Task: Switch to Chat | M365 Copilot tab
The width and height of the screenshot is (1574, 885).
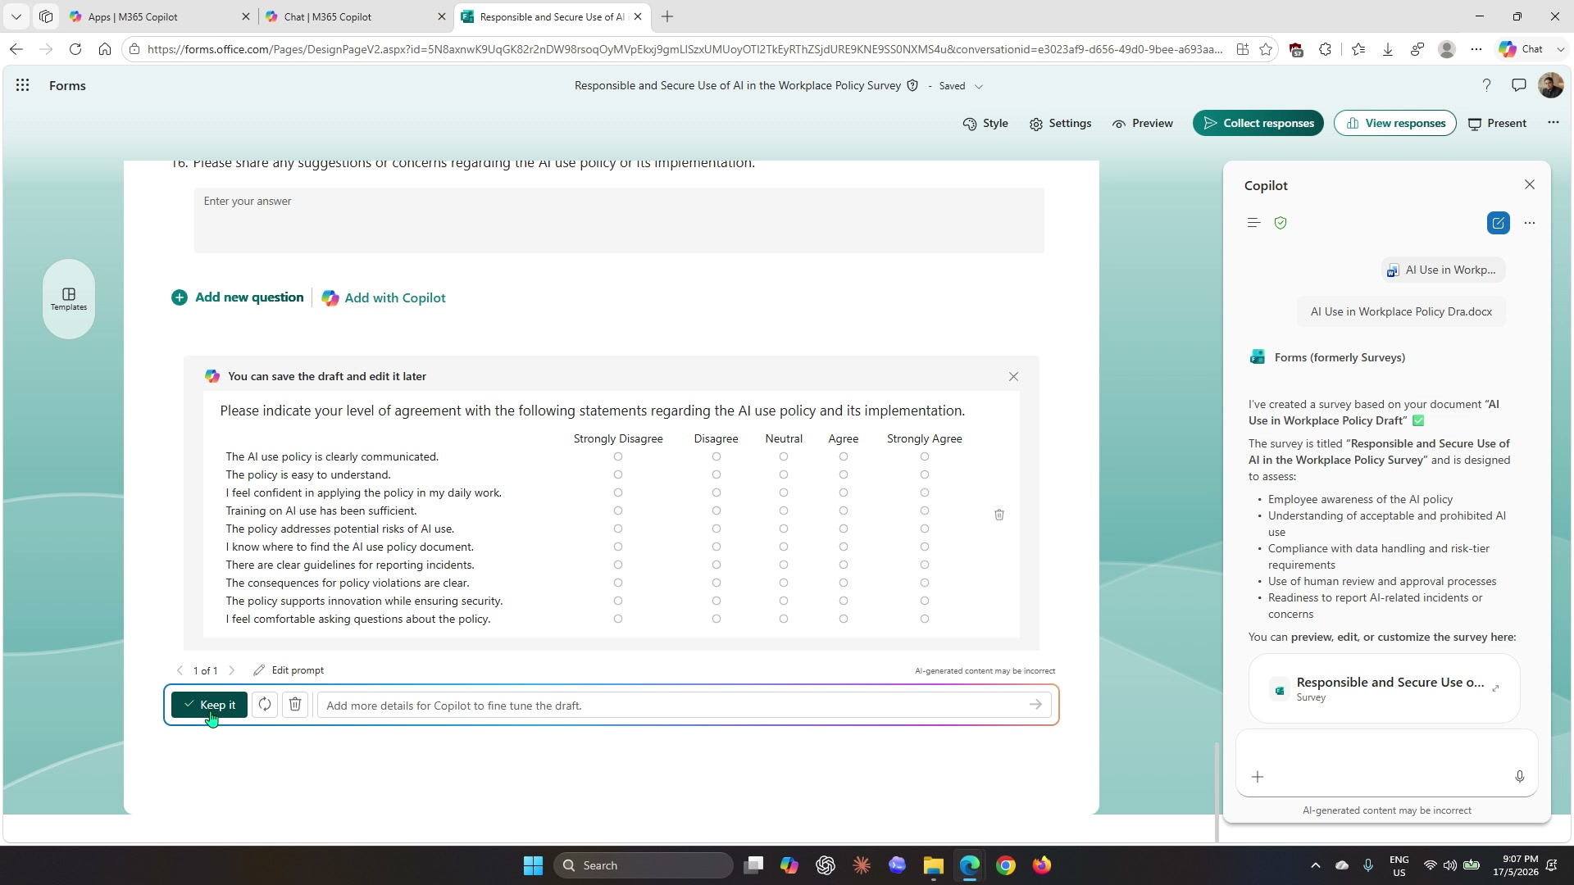Action: click(x=355, y=16)
